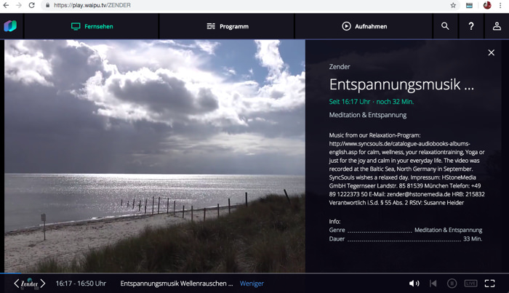Collapse details with Weniger link
Screen dimensions: 509x293
252,284
